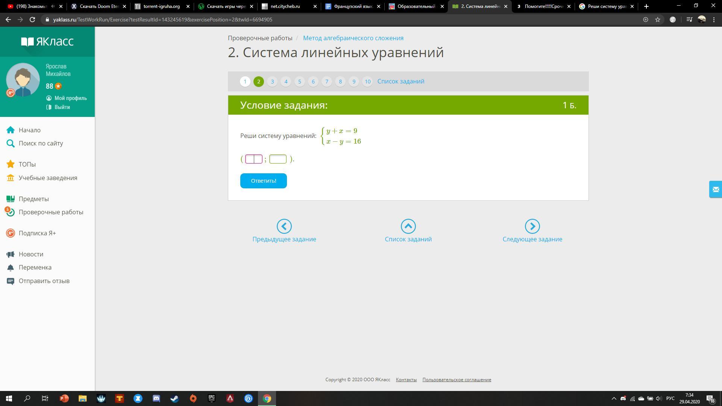Click the search icon beside Поиск по сайту
The width and height of the screenshot is (722, 406).
[11, 143]
